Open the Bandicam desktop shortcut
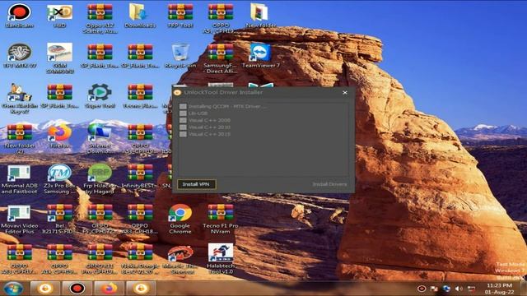This screenshot has width=527, height=296. pos(20,16)
